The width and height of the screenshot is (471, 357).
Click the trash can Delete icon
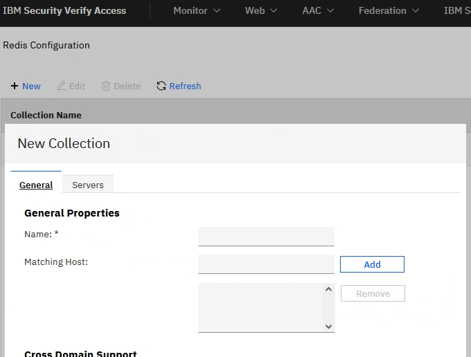coord(106,86)
